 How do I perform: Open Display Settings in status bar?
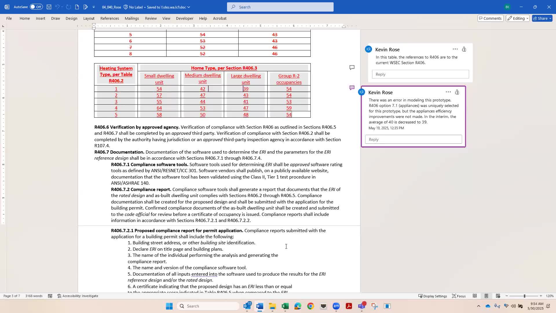tap(433, 296)
